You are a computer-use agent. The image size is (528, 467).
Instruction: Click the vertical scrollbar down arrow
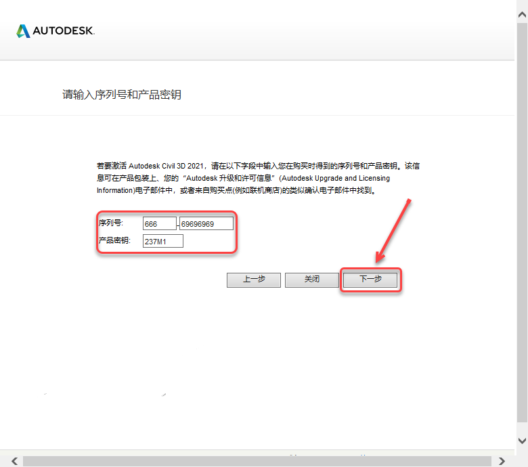pyautogui.click(x=522, y=441)
